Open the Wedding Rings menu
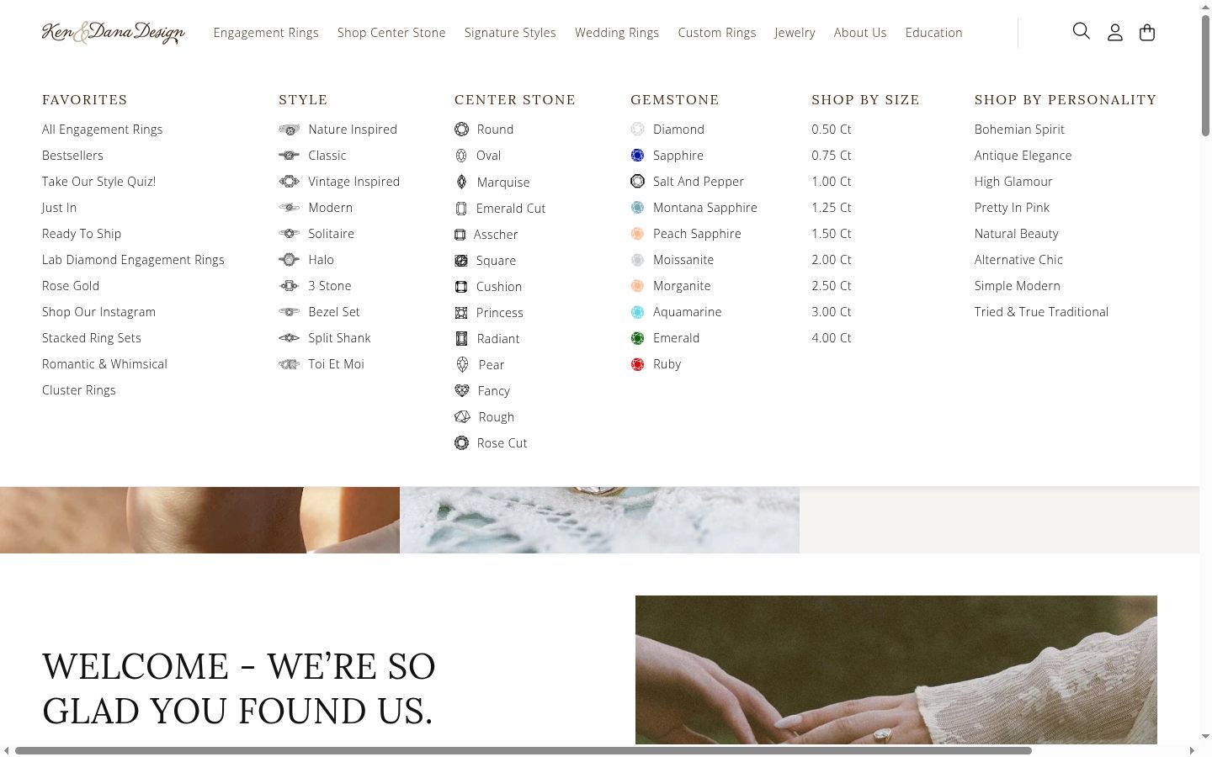This screenshot has height=757, width=1212. pyautogui.click(x=617, y=33)
